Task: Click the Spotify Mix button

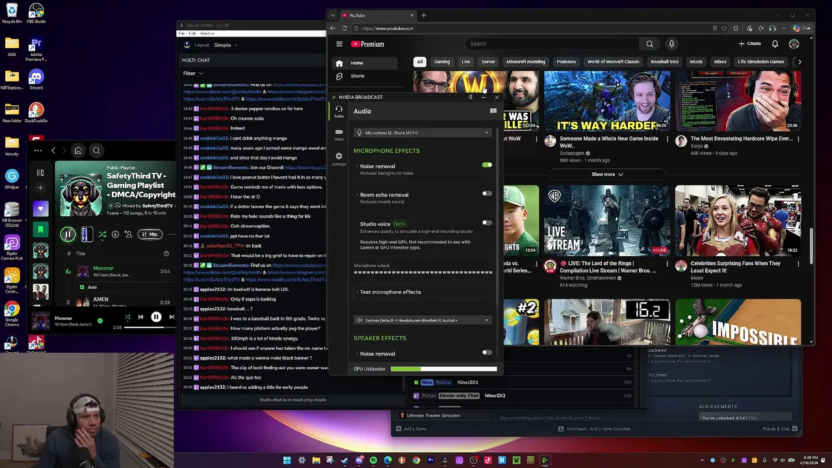Action: coord(150,235)
